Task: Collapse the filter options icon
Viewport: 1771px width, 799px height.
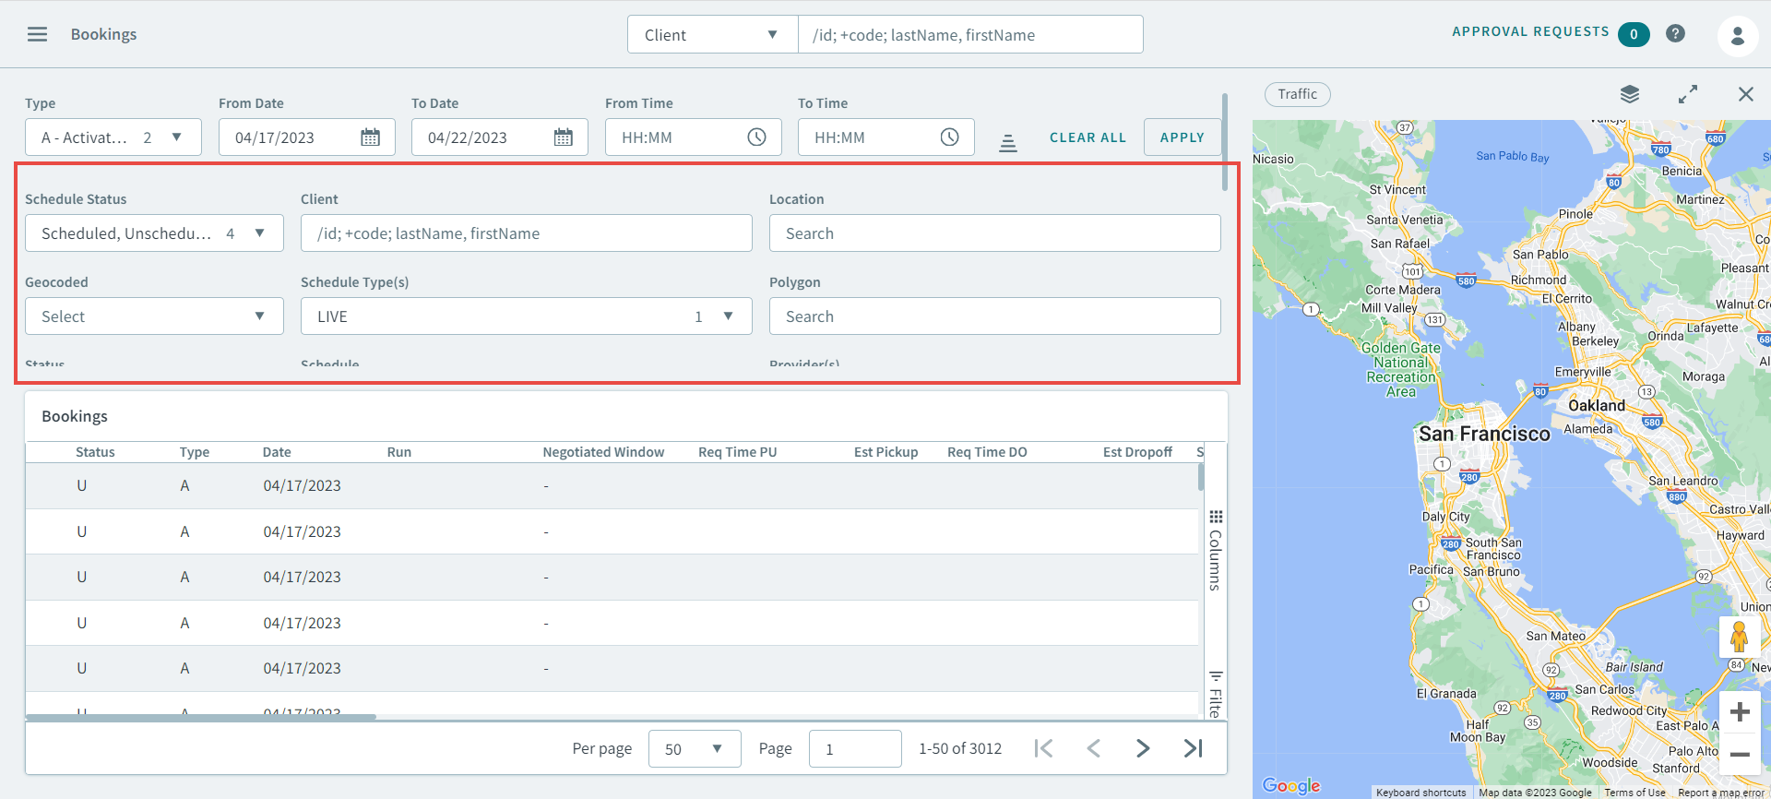Action: pos(1008,142)
